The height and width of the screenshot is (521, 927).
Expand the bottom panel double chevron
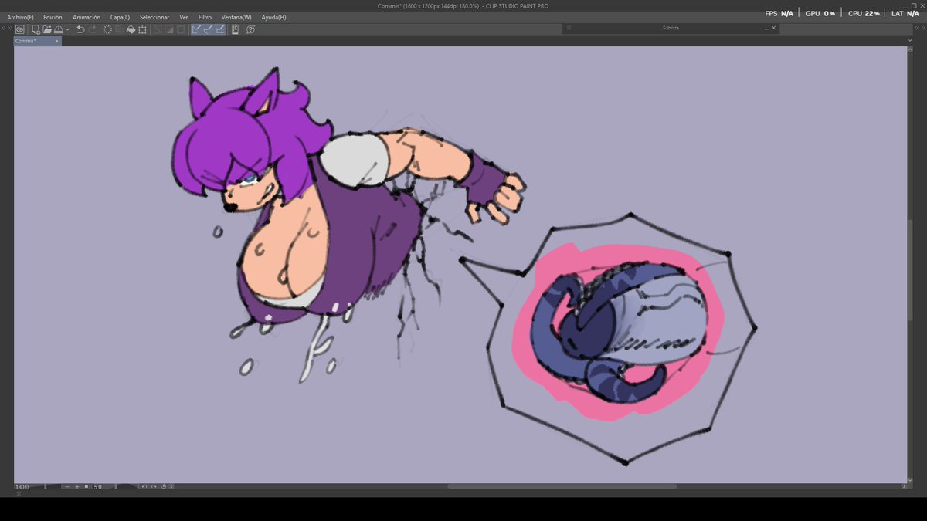click(x=18, y=492)
